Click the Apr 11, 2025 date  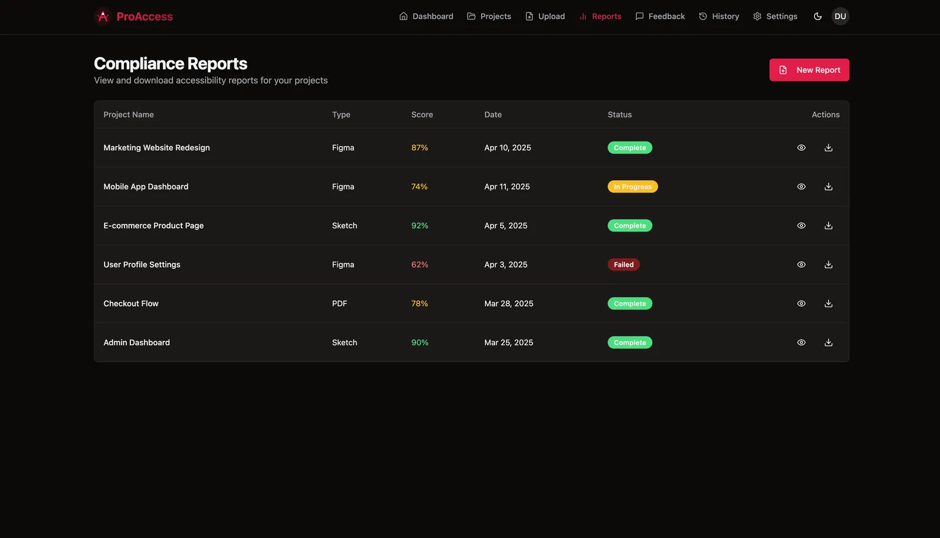pos(507,187)
